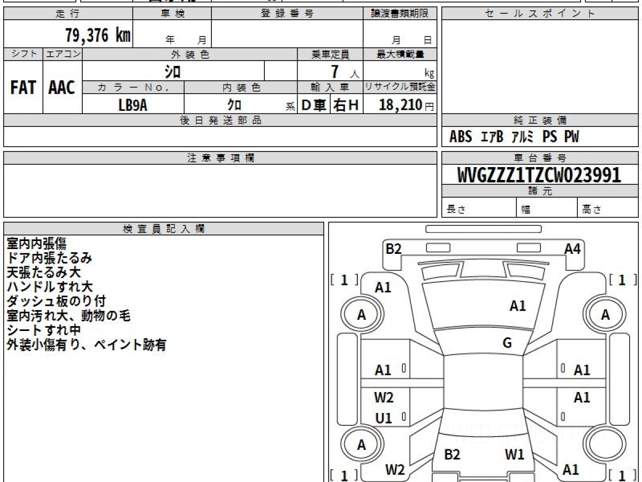Select the AAC air conditioner value
642x482 pixels.
[x=62, y=87]
